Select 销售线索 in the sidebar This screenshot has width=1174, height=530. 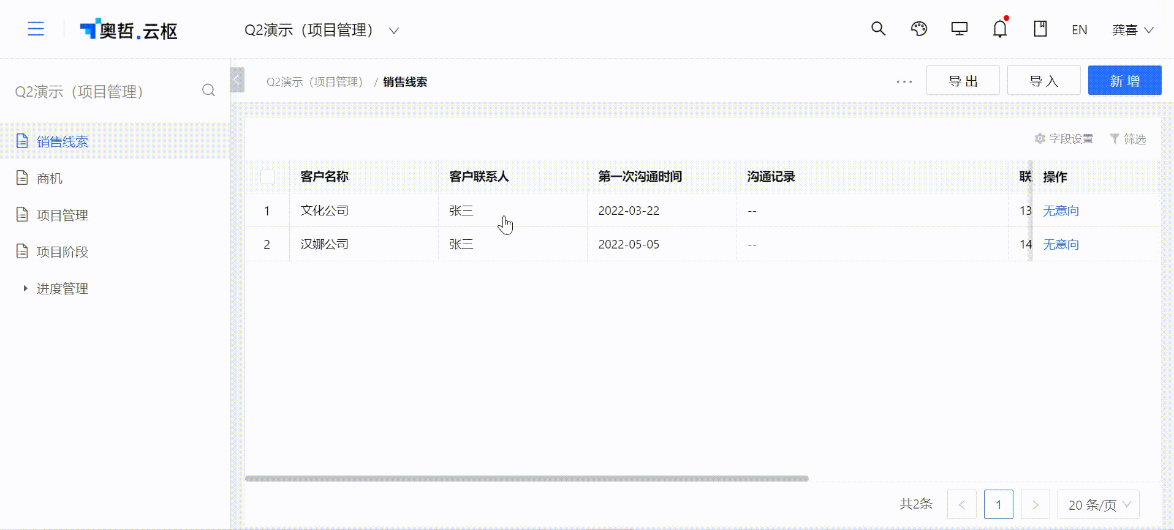coord(115,141)
